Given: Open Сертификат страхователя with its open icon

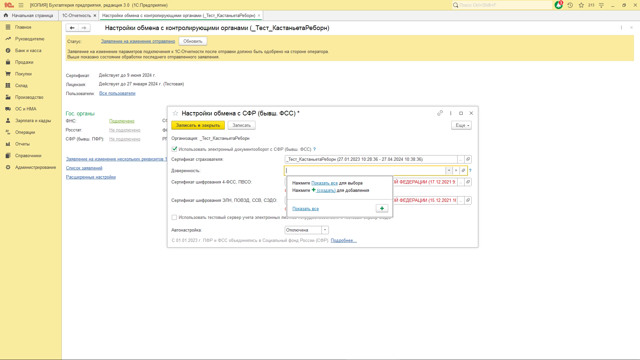Looking at the screenshot, I should (x=468, y=159).
